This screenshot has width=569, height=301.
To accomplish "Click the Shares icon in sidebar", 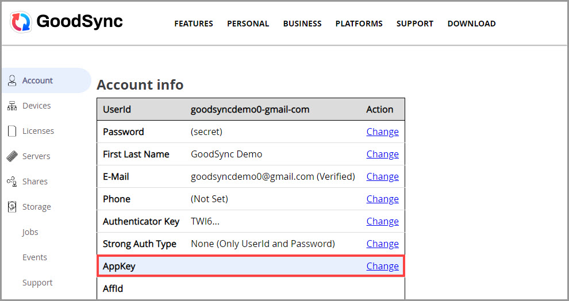I will coord(12,182).
